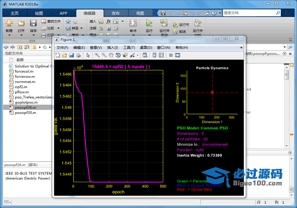Switch to the 绘图 ribbon tab
297x208 pixels.
click(39, 13)
